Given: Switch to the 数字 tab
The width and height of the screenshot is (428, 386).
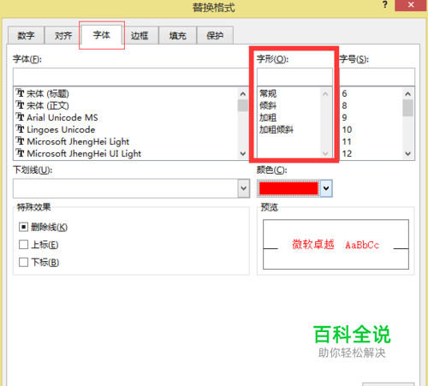Looking at the screenshot, I should pyautogui.click(x=26, y=35).
